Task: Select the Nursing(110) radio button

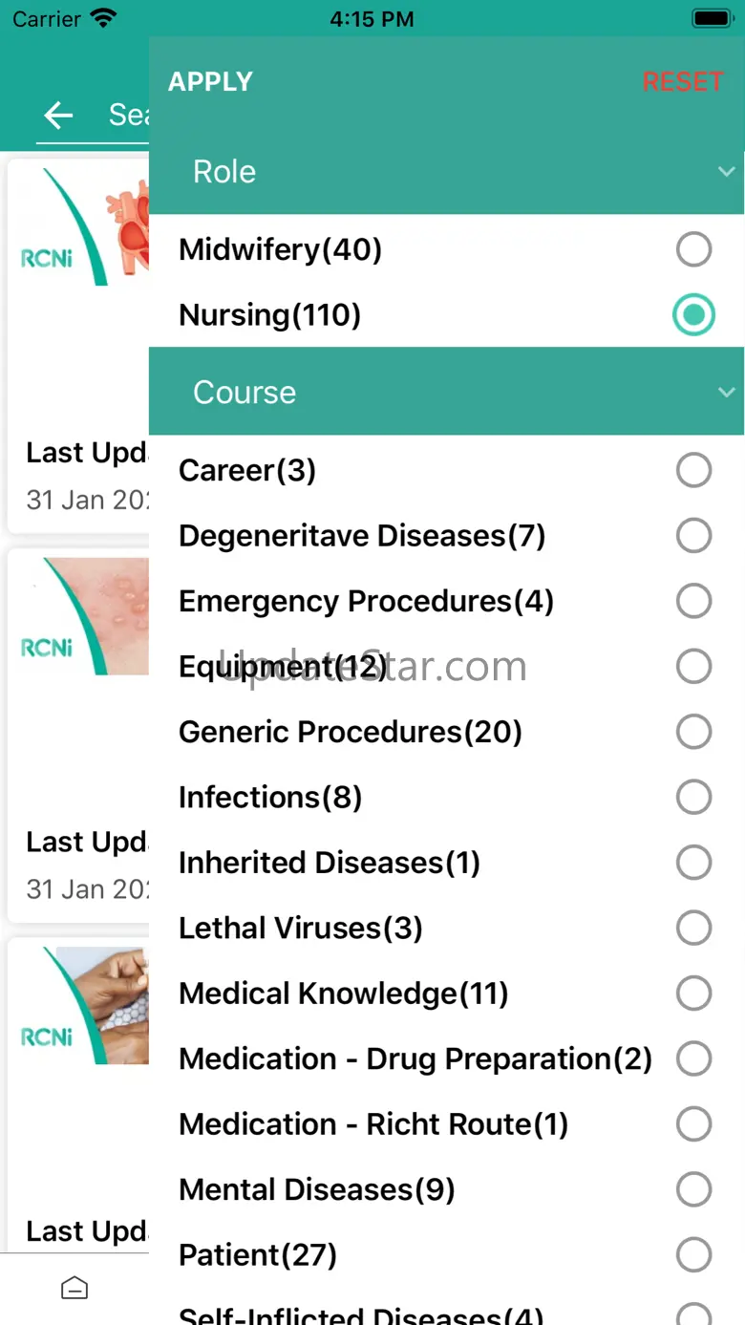Action: [693, 315]
